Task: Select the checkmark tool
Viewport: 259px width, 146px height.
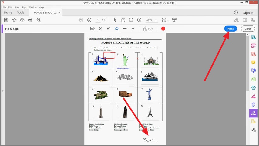Action: (x=108, y=28)
